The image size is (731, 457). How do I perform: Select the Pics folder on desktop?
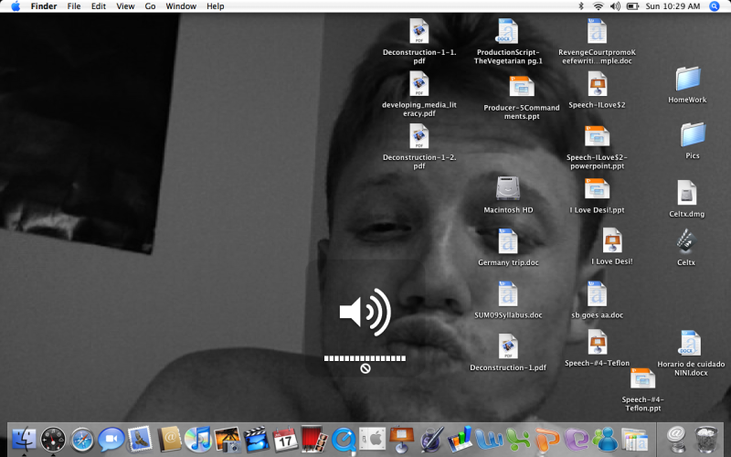(x=692, y=135)
